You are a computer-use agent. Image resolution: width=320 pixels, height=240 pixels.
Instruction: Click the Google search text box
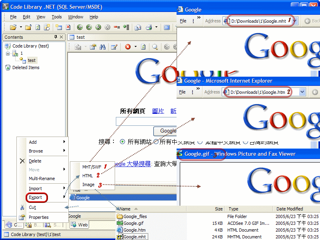click(146, 121)
